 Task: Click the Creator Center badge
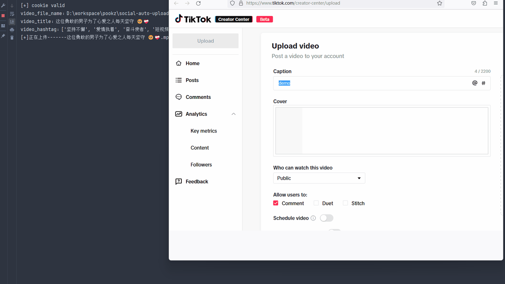pyautogui.click(x=234, y=19)
